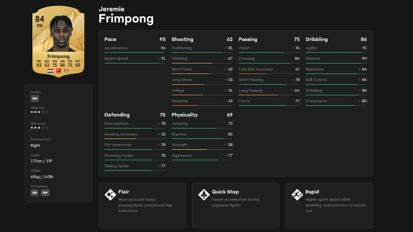Select the RB alternate position badge

point(35,193)
